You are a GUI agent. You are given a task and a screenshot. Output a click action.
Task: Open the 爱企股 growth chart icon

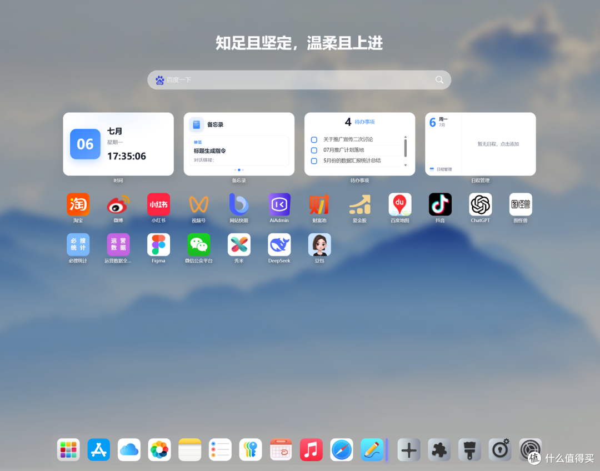[359, 204]
